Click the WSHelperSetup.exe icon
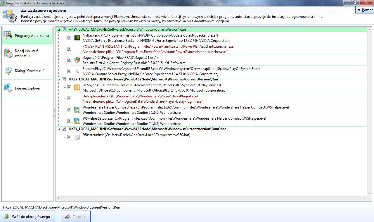 point(77,121)
